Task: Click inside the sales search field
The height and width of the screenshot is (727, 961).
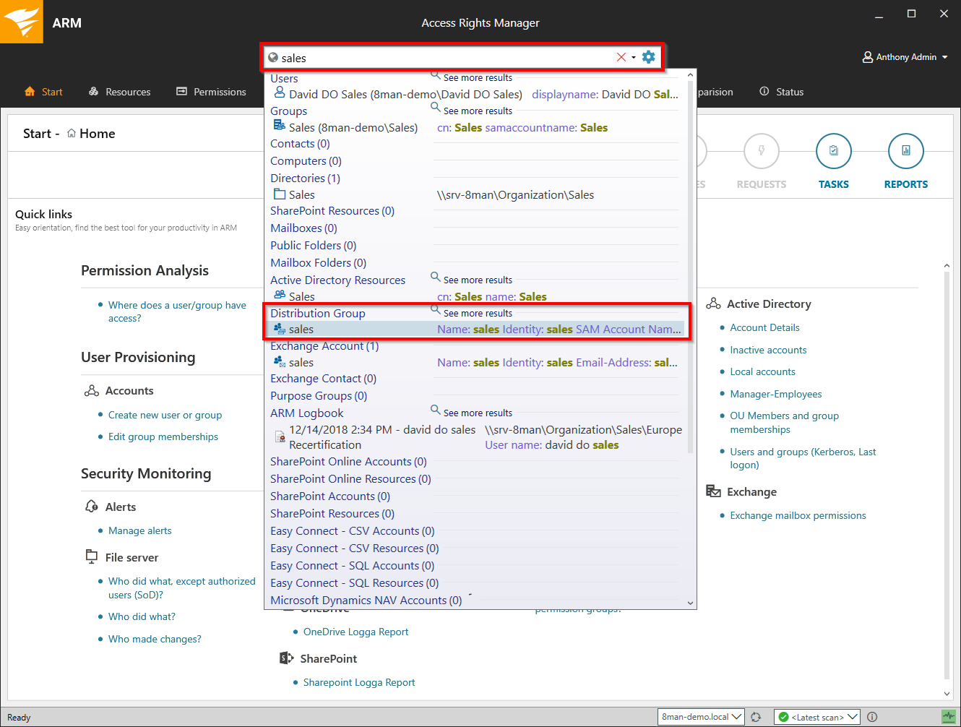Action: (x=441, y=58)
